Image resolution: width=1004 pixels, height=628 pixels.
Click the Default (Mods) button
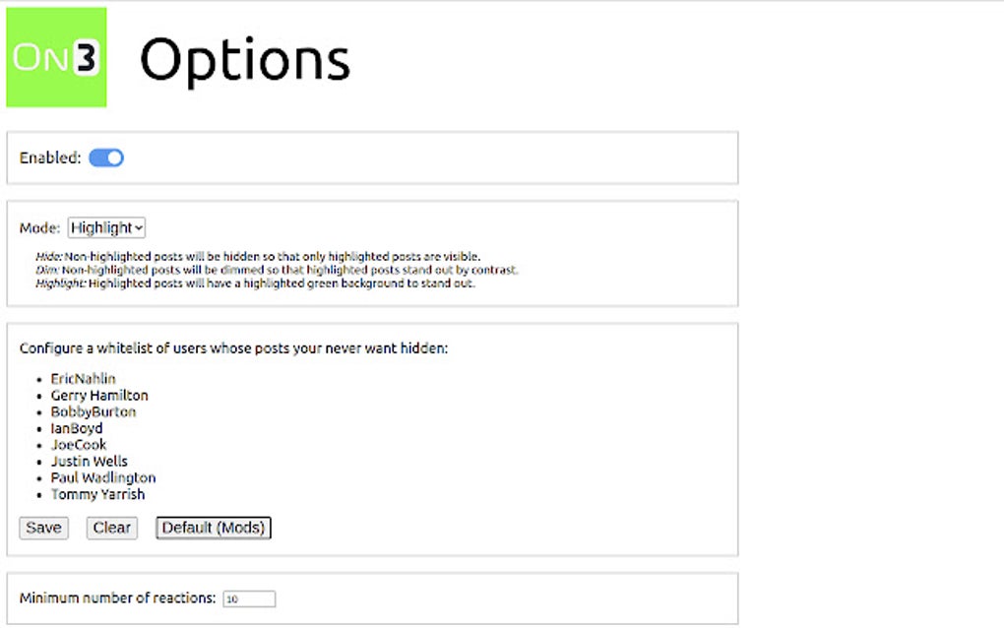pos(214,528)
